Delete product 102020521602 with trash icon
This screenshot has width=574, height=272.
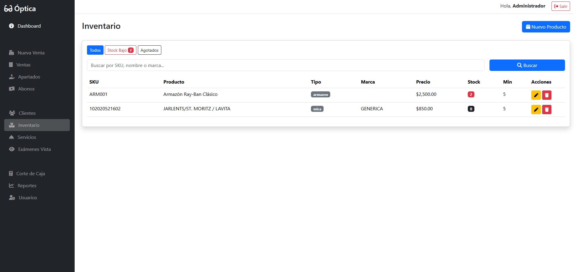[547, 110]
